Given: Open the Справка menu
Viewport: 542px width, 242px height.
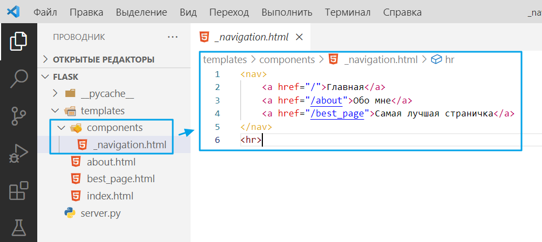Looking at the screenshot, I should [x=402, y=12].
